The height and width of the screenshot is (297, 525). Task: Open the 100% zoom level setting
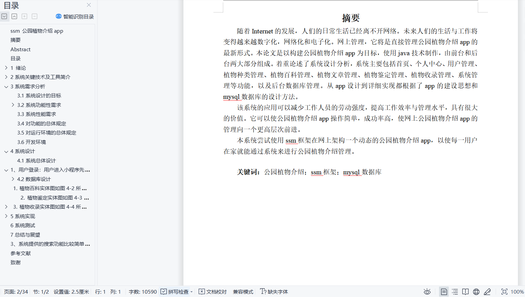[x=517, y=292]
